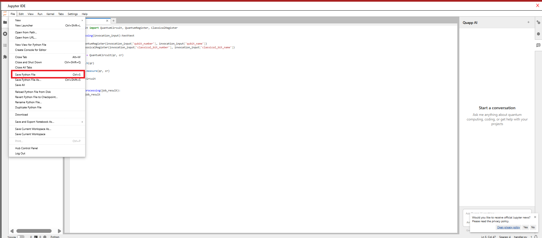Click Yes on Jupyter news prompt
This screenshot has width=542, height=238.
point(526,227)
